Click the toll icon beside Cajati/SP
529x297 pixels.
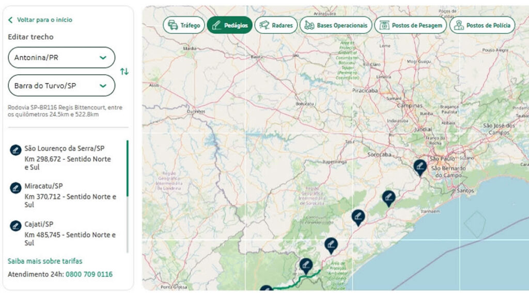[15, 226]
